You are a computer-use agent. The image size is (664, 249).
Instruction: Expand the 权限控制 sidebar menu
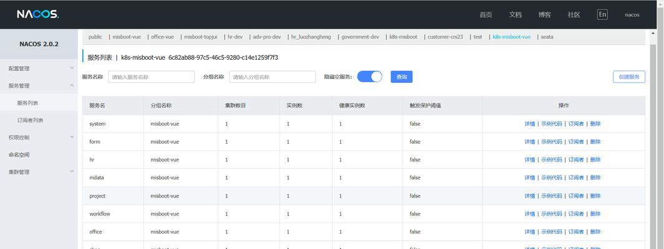(x=39, y=138)
